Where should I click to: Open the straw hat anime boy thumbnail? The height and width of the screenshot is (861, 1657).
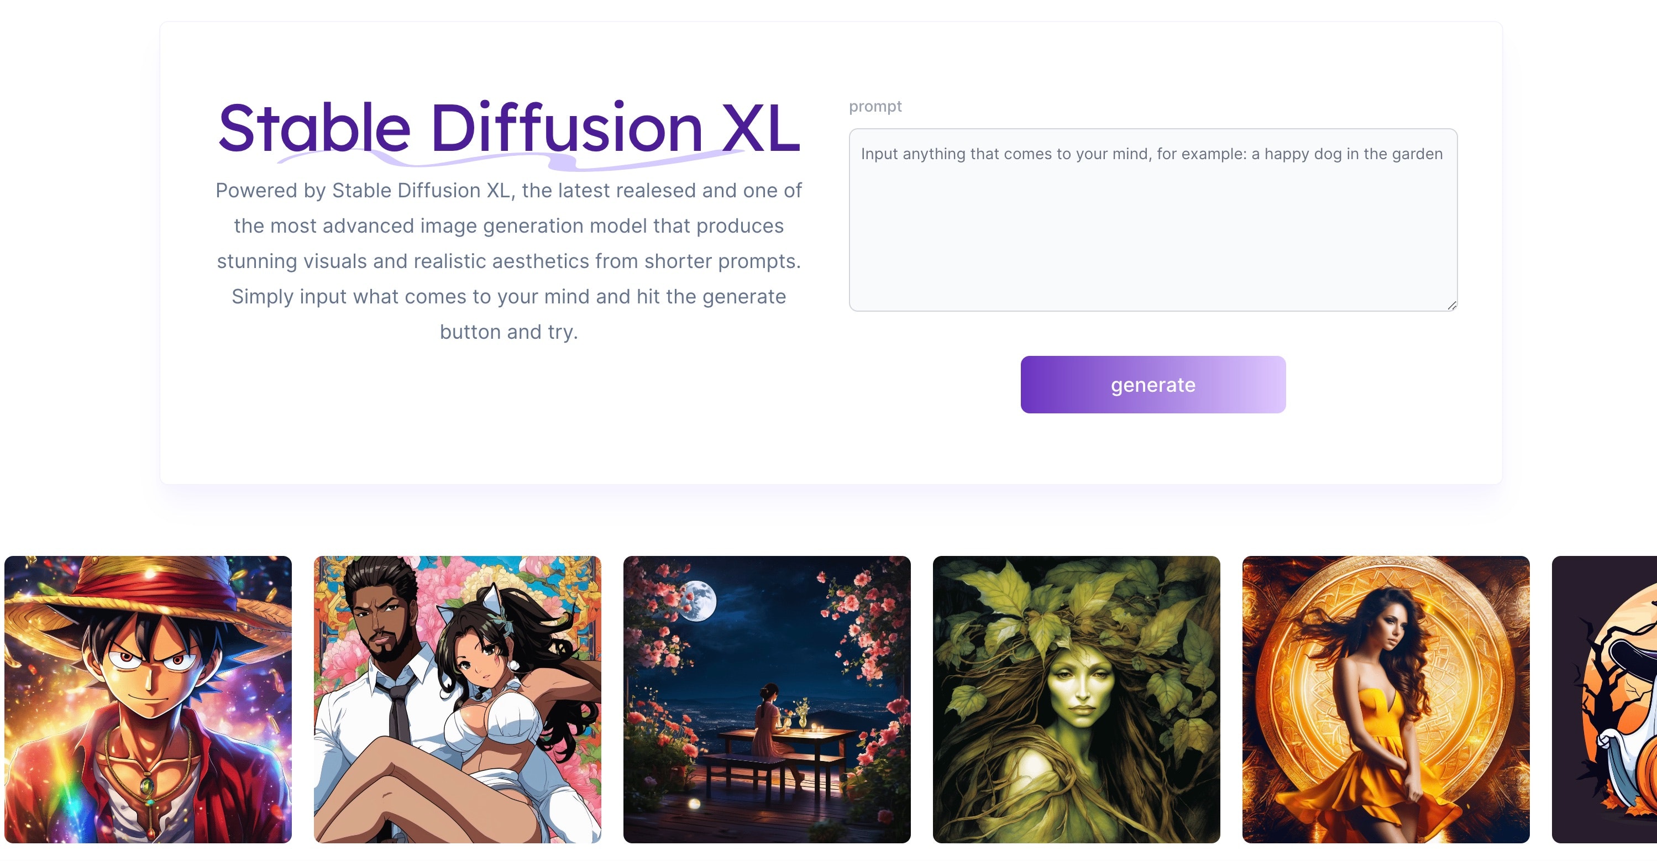point(148,700)
